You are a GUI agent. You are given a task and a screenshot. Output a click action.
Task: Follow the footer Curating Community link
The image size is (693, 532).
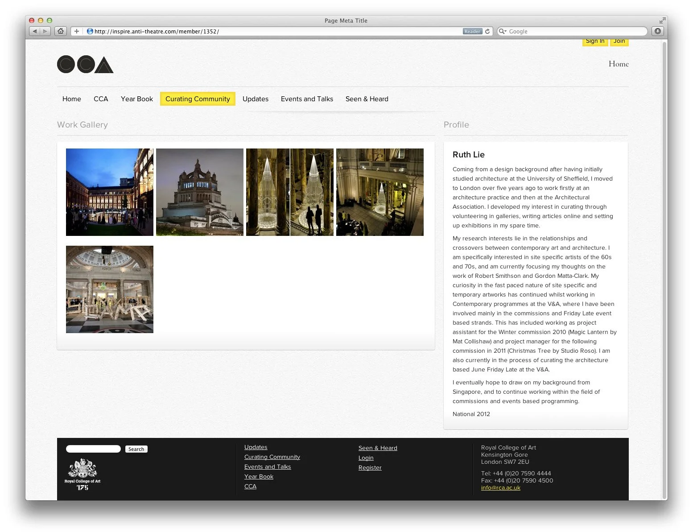[272, 457]
